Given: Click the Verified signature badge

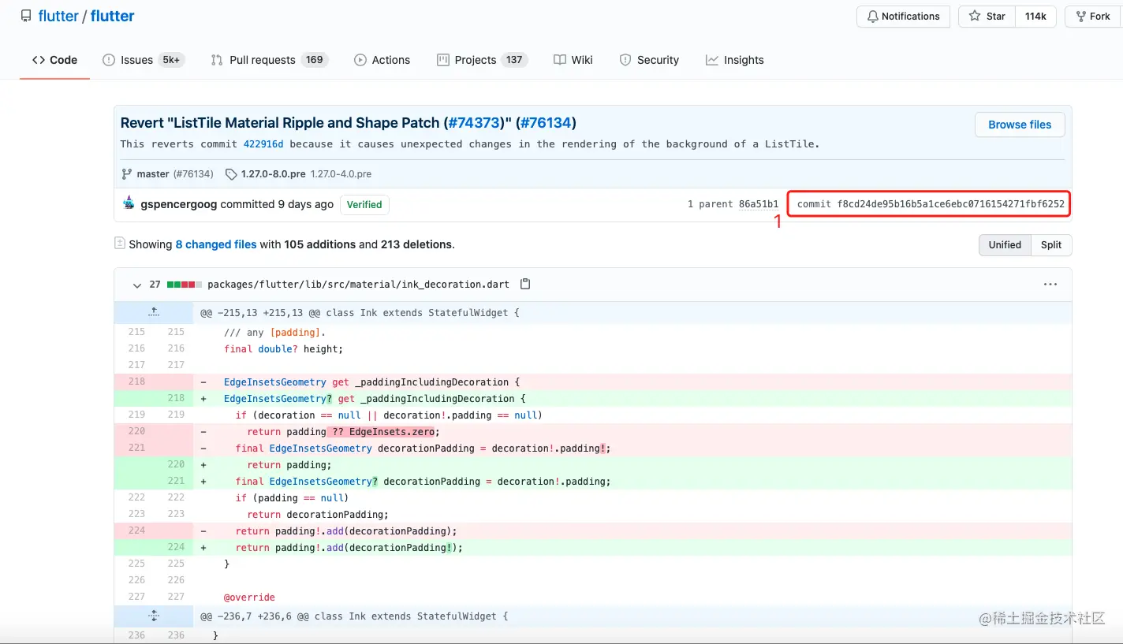Looking at the screenshot, I should coord(364,204).
